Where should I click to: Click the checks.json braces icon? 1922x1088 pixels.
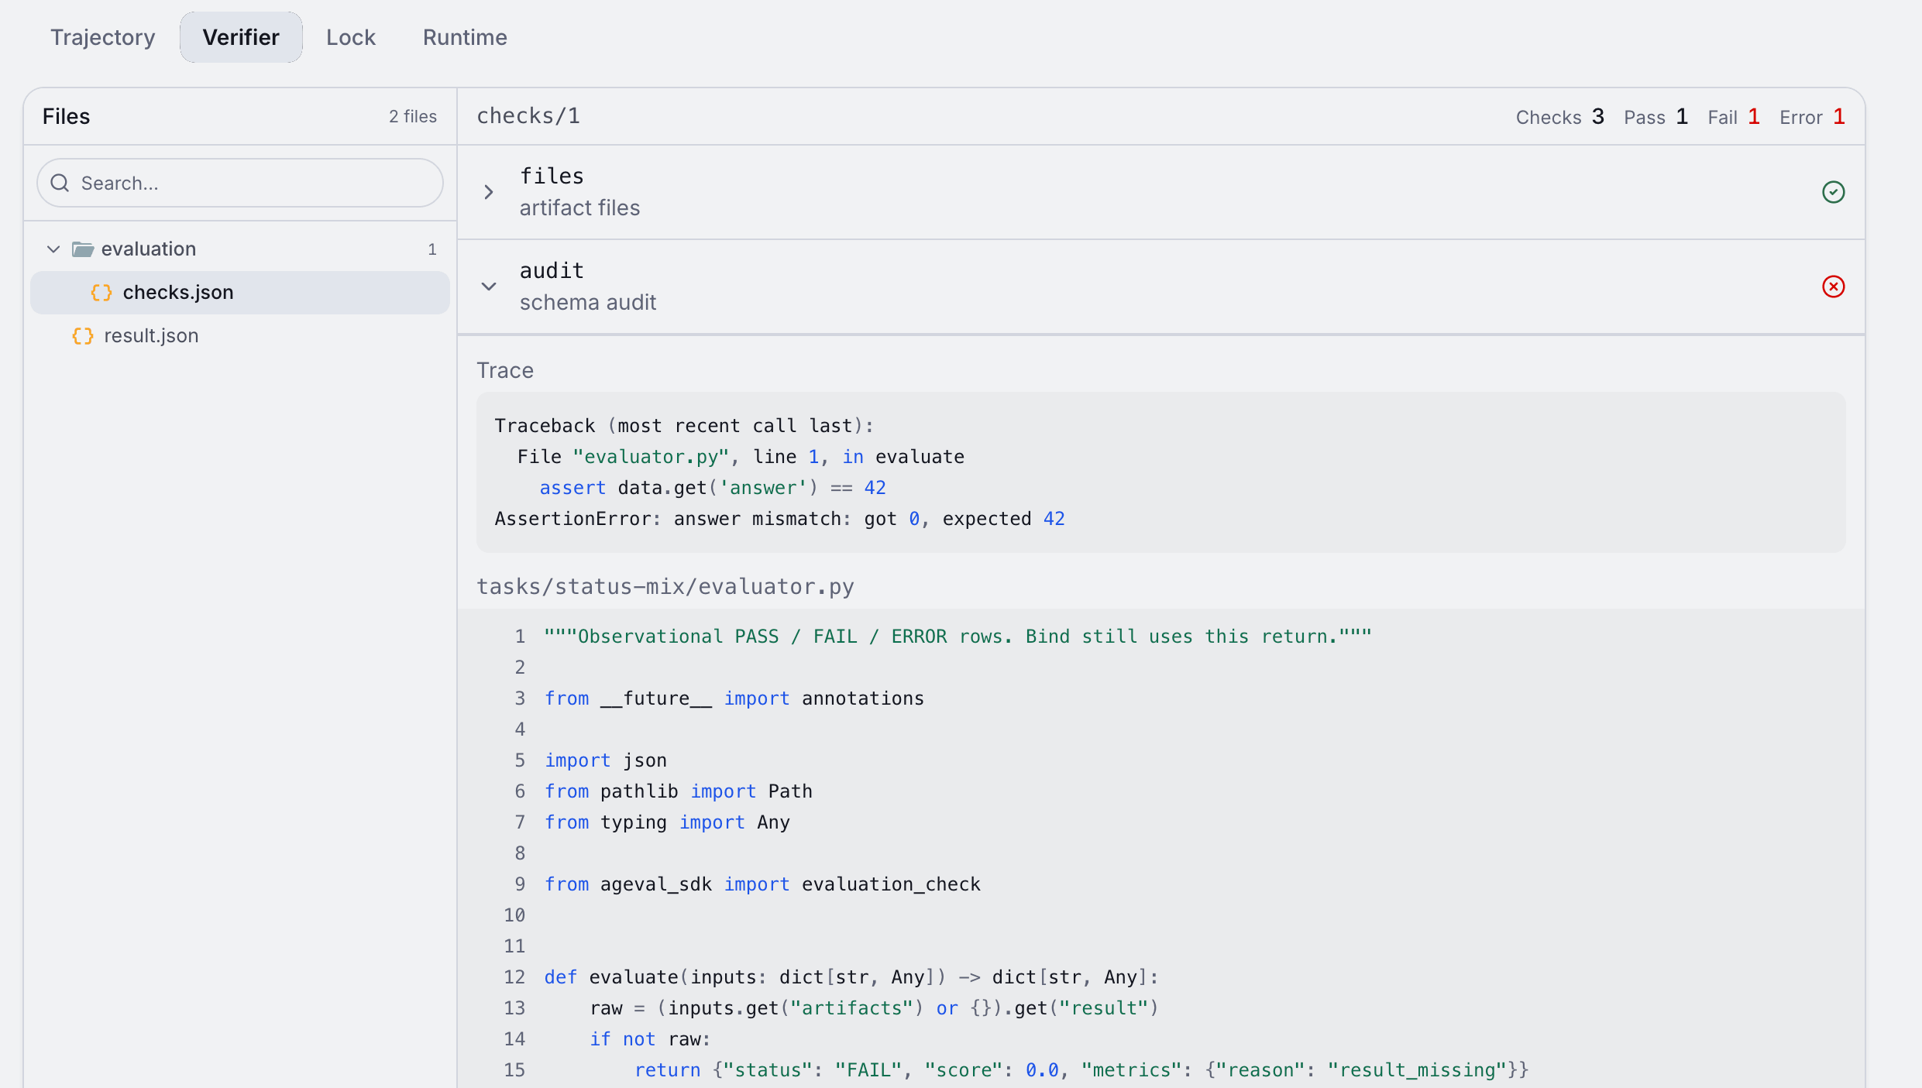[x=101, y=292]
